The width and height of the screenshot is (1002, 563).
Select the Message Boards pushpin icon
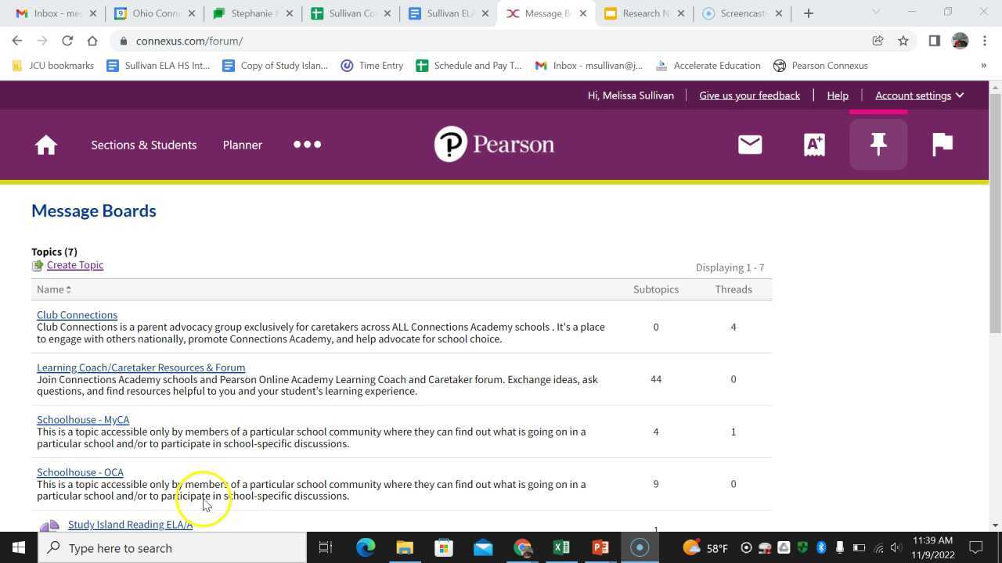878,145
